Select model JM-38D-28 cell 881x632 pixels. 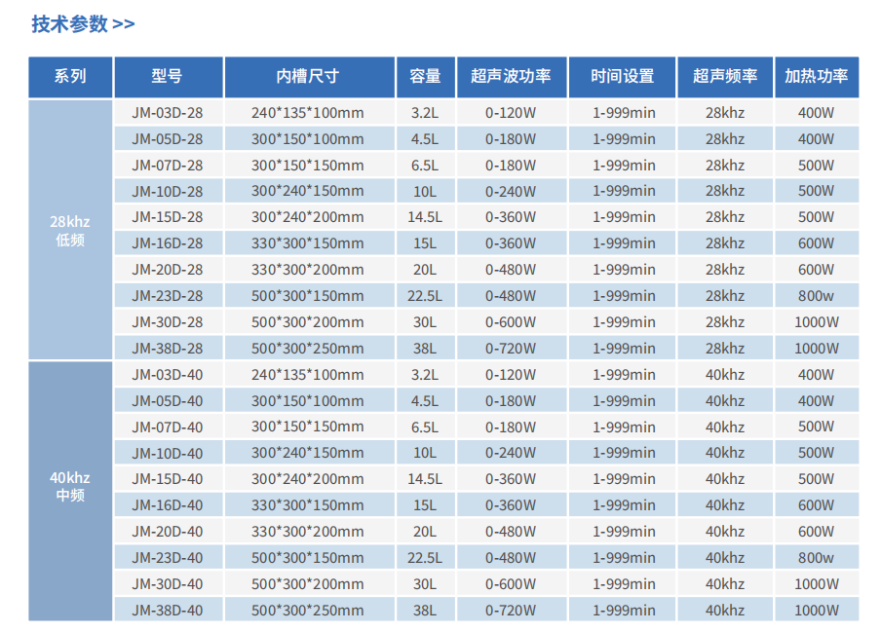(x=168, y=348)
